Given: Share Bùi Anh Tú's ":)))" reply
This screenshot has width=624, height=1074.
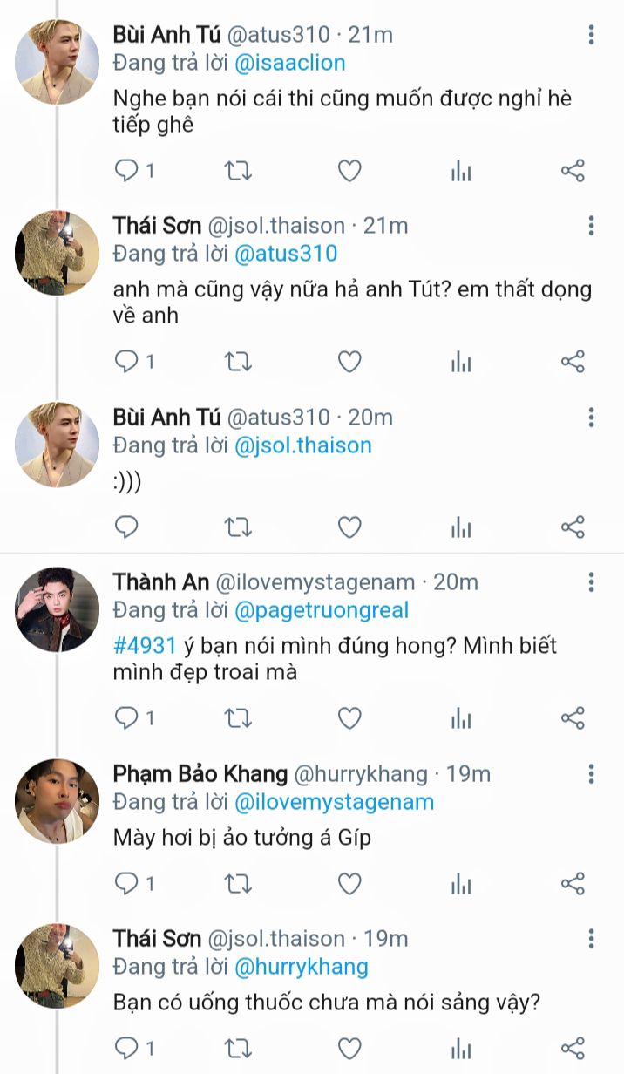Looking at the screenshot, I should pyautogui.click(x=573, y=527).
